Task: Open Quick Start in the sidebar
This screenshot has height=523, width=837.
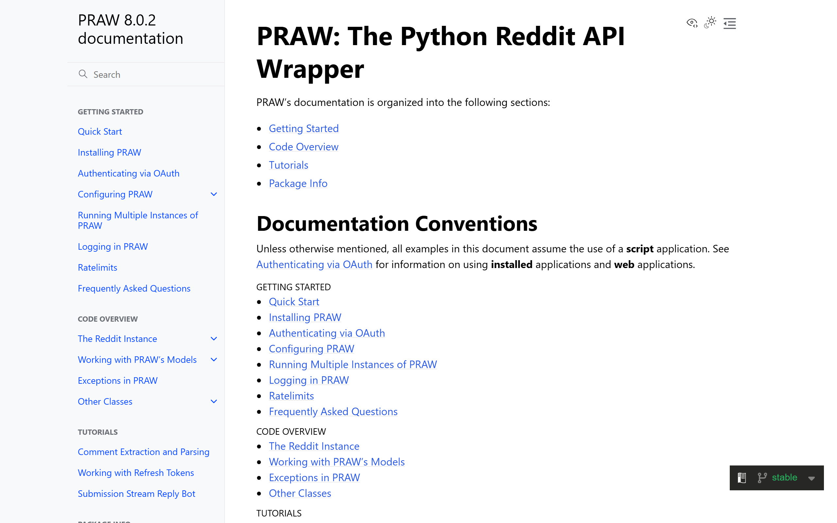Action: click(100, 131)
